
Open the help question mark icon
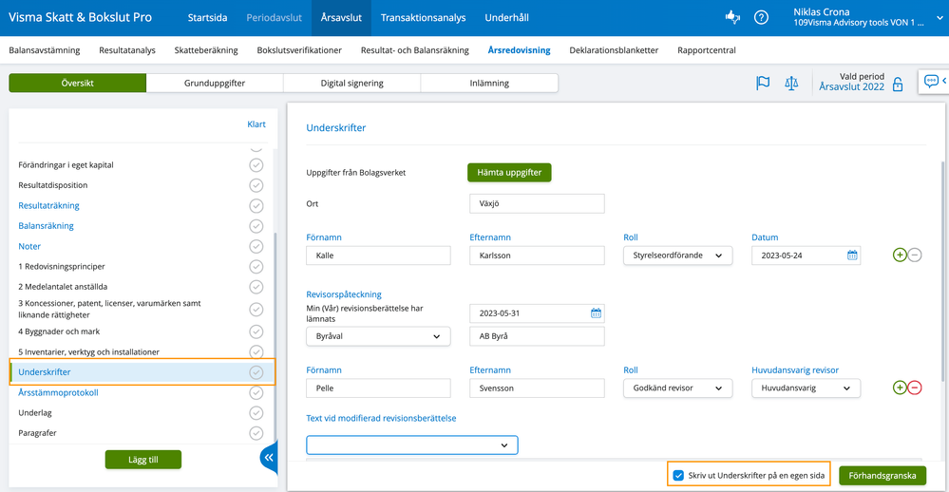click(x=761, y=17)
